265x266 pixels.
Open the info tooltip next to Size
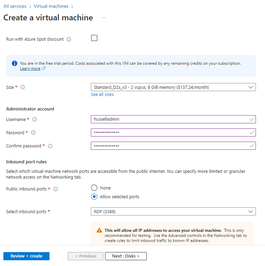point(23,87)
